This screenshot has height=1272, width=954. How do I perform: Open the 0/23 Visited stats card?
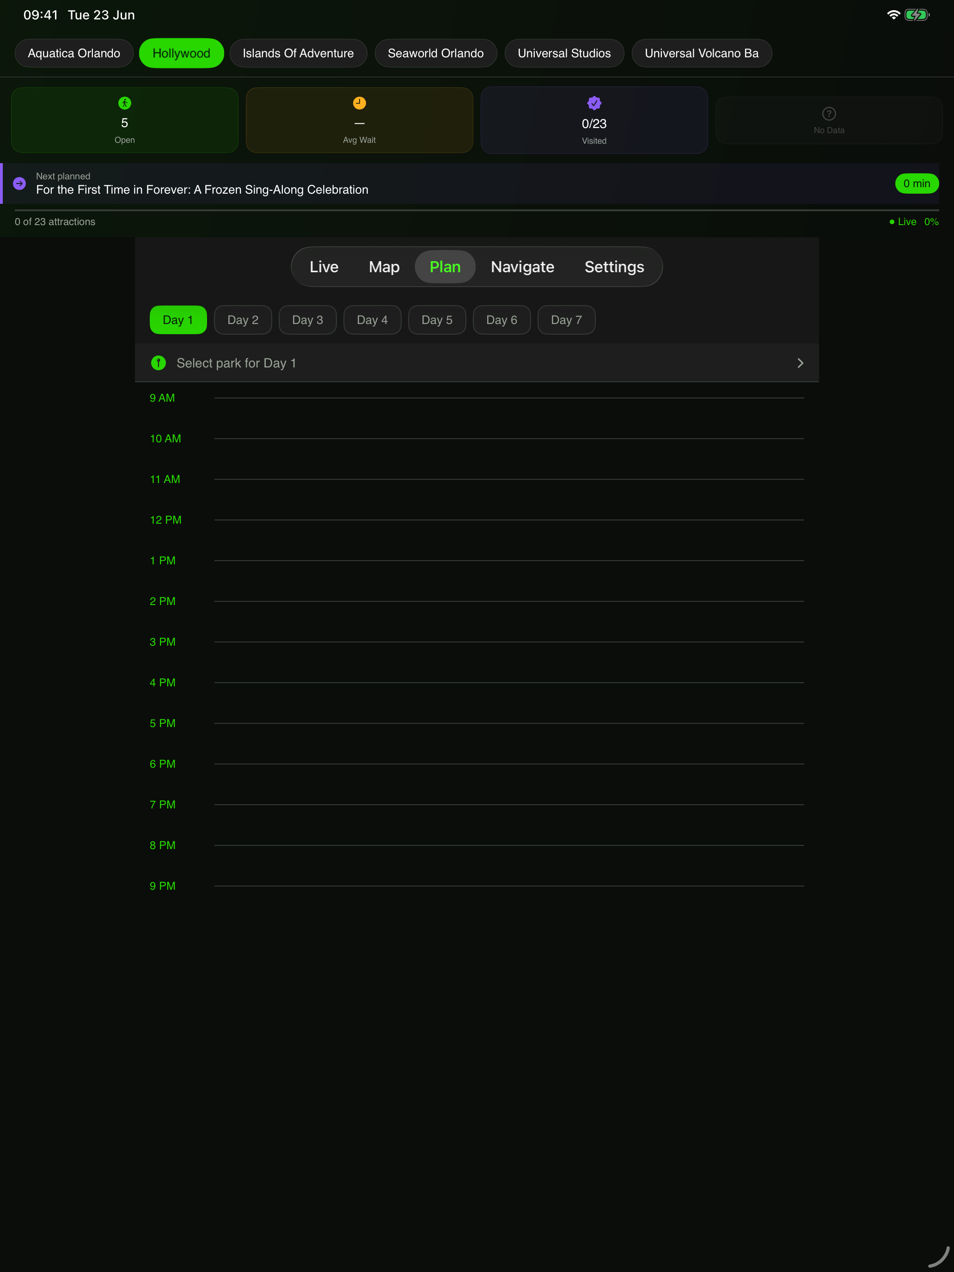(x=594, y=120)
